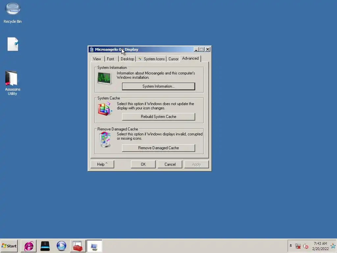Select the blank document shortcut on desktop

pos(13,44)
